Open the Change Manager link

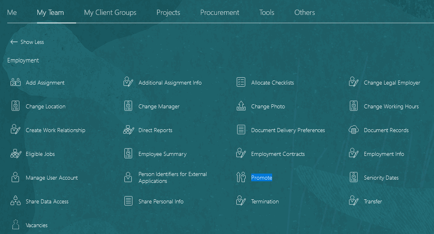159,107
